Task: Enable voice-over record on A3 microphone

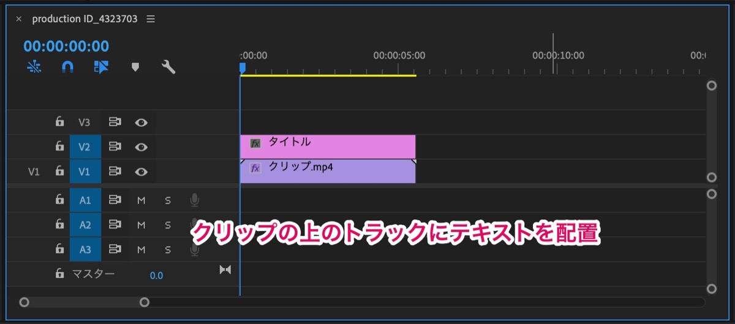Action: click(x=195, y=249)
